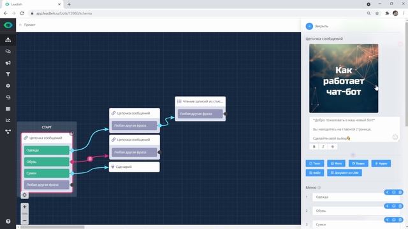Apply strikethrough formatting with S button
The width and height of the screenshot is (408, 229).
[333, 147]
